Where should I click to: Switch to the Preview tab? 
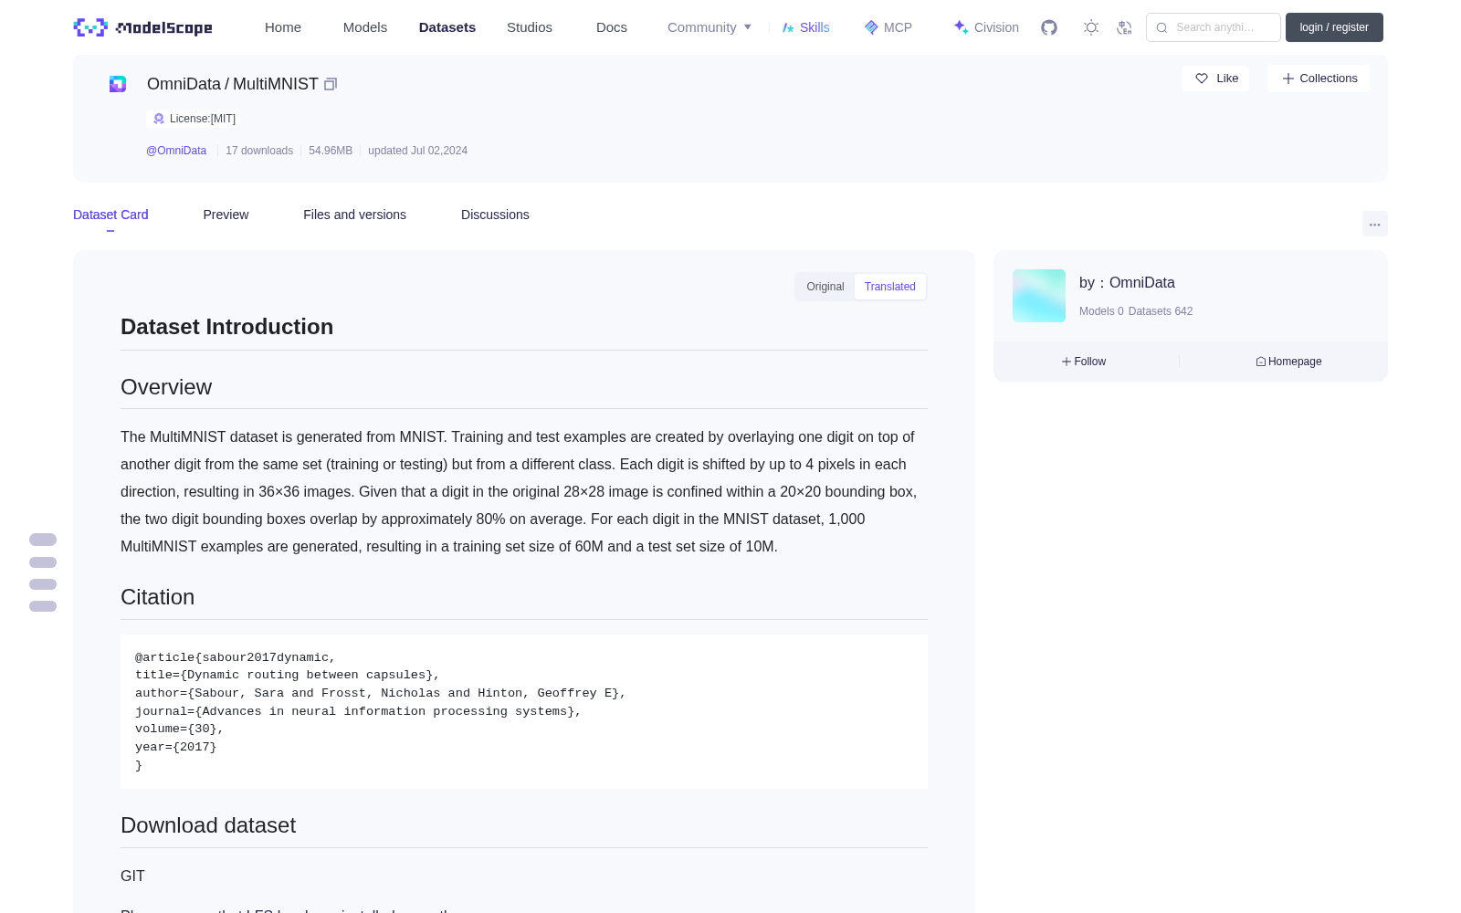pos(226,215)
